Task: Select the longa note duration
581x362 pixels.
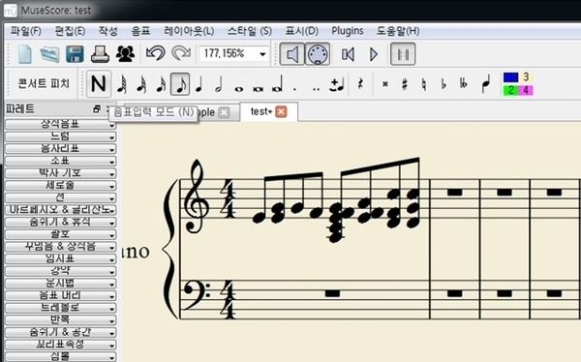Action: click(x=277, y=84)
